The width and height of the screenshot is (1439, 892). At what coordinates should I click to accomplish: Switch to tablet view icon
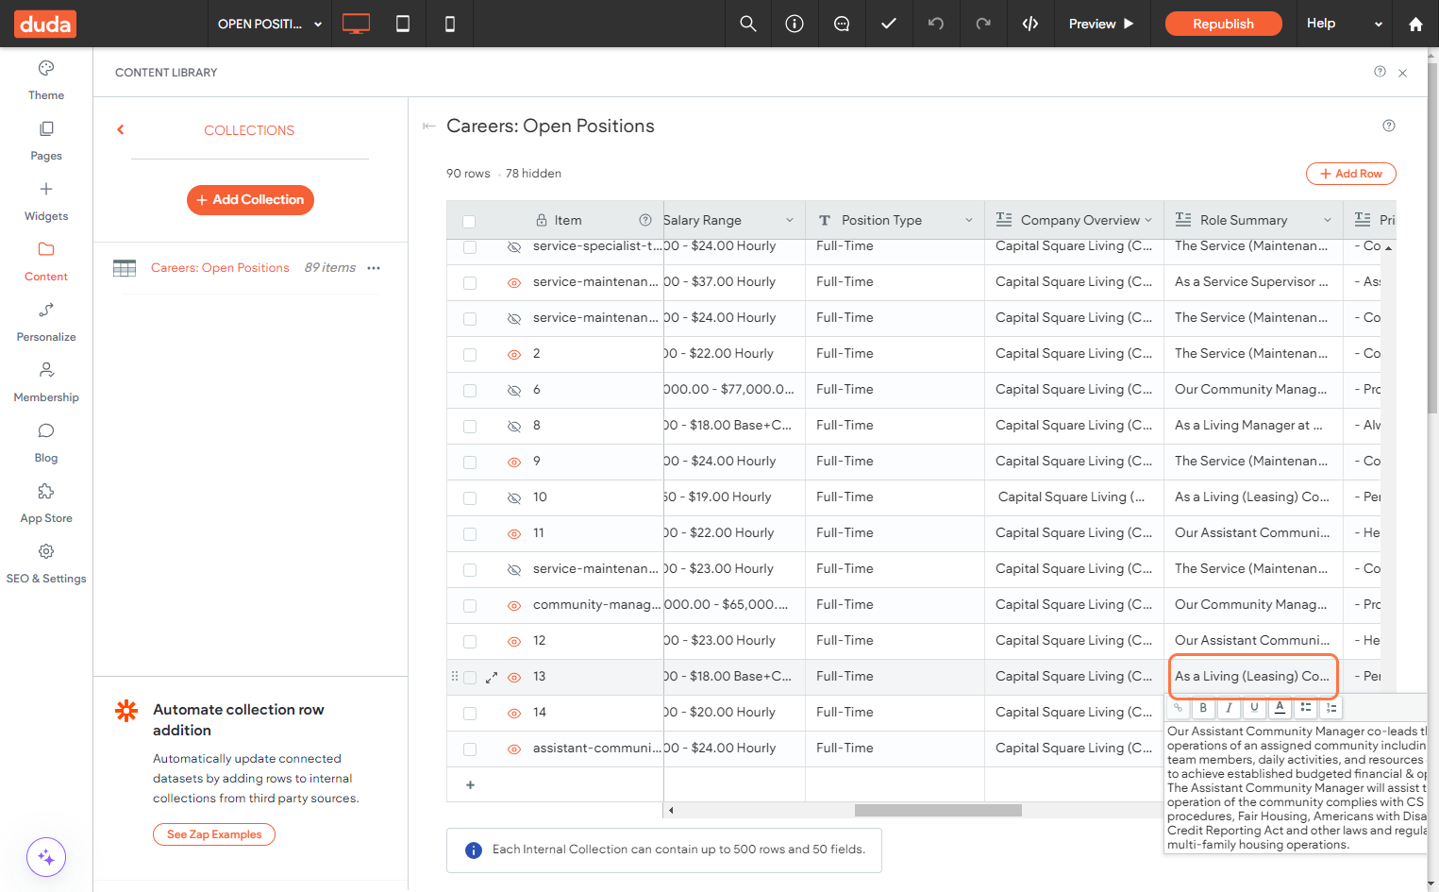pyautogui.click(x=403, y=24)
